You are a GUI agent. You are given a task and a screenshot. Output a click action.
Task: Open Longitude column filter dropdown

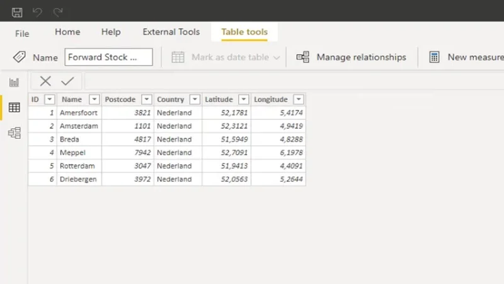(x=299, y=100)
